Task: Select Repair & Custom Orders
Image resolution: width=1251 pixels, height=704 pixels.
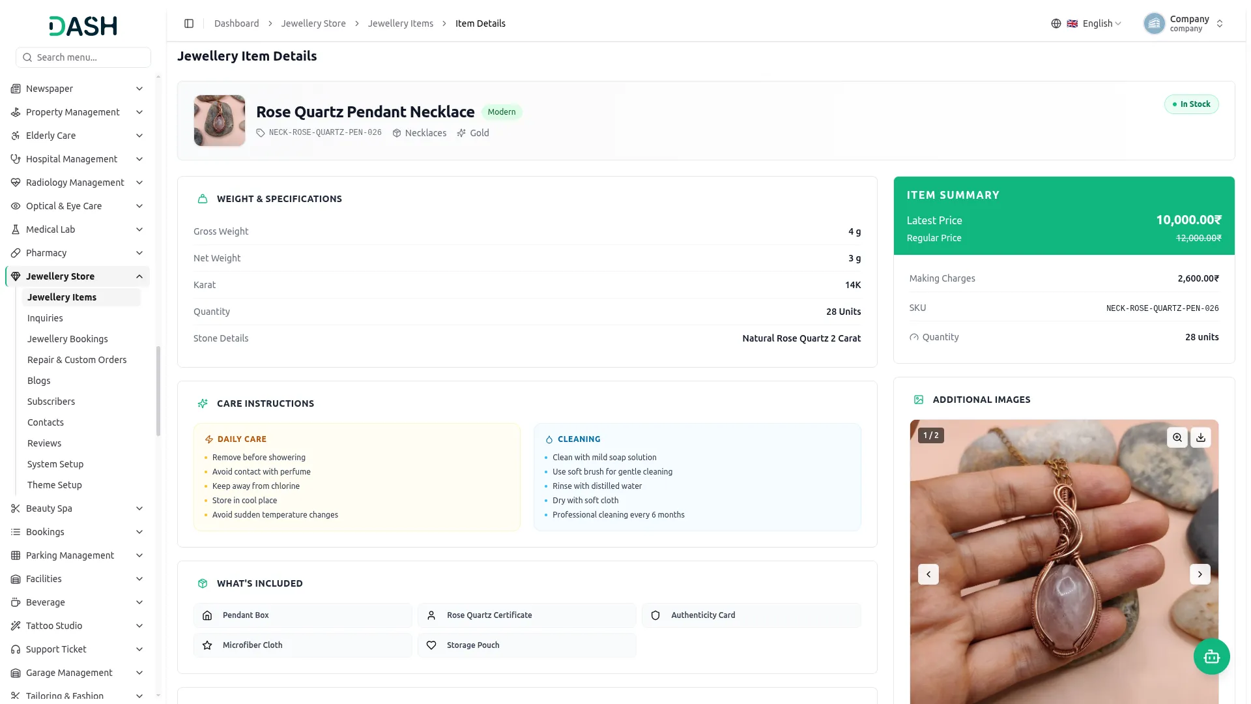Action: (x=77, y=360)
